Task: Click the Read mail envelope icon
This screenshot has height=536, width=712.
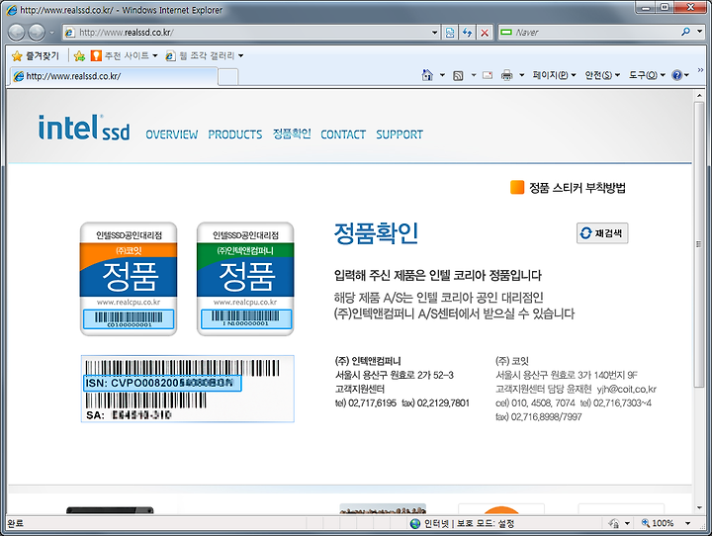Action: click(488, 75)
